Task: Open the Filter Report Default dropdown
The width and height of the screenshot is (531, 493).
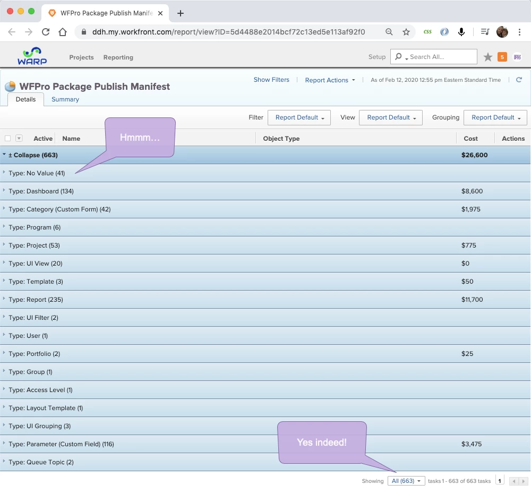Action: (299, 117)
